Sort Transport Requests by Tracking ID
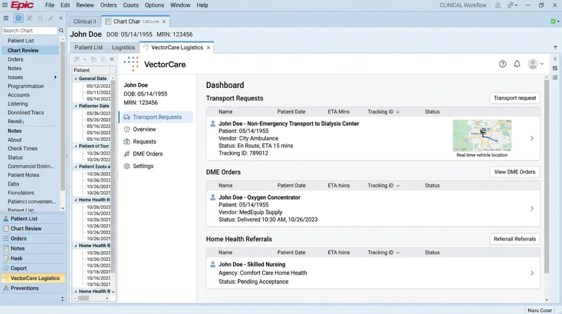 tap(384, 111)
